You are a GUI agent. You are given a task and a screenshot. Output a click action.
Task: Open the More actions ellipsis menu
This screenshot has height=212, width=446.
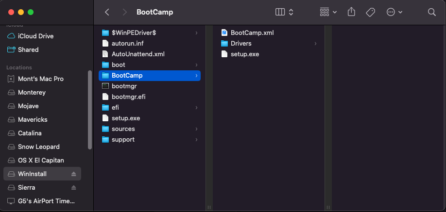click(x=395, y=12)
